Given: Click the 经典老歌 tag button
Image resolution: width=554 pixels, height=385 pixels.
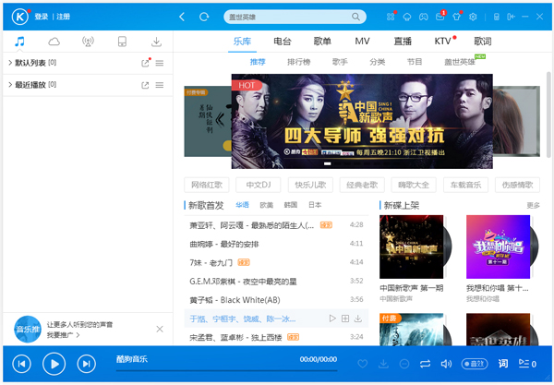Looking at the screenshot, I should [x=362, y=185].
